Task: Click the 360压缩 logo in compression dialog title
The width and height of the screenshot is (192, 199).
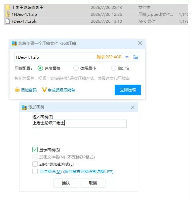Action: 15,43
